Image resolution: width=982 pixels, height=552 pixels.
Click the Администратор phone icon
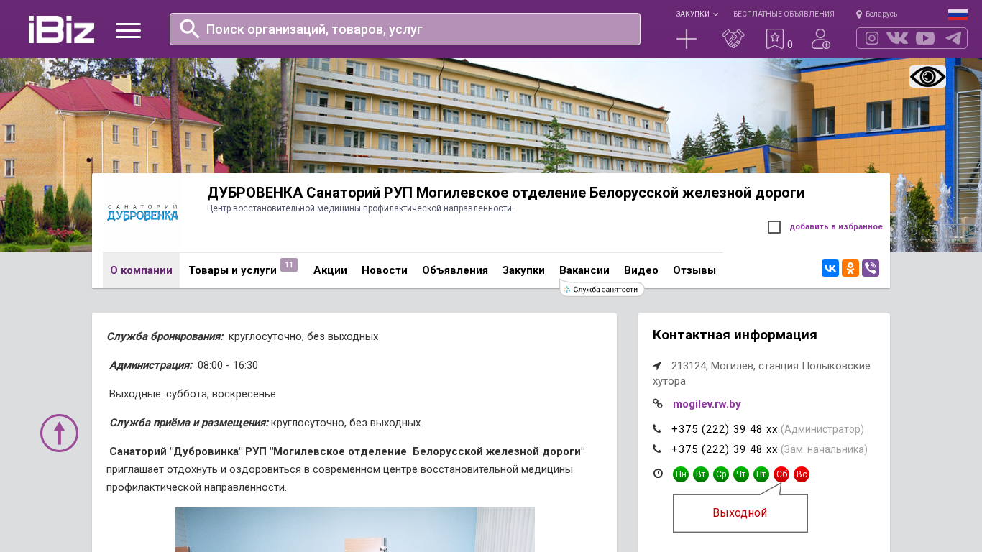pyautogui.click(x=657, y=429)
